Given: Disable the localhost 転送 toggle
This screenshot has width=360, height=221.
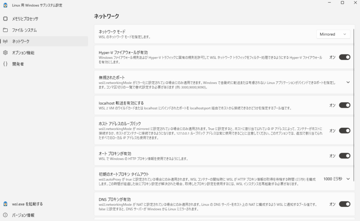Looking at the screenshot, I should click(x=344, y=105).
